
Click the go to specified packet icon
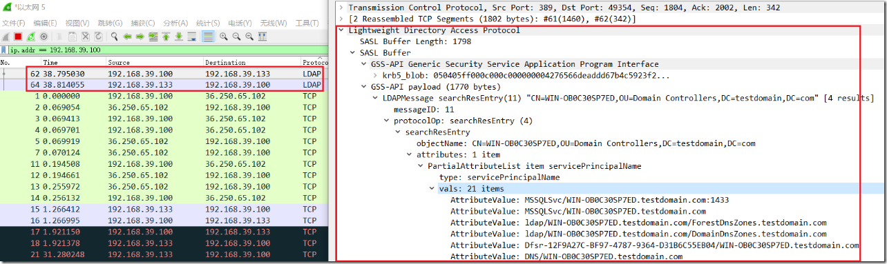click(x=153, y=37)
